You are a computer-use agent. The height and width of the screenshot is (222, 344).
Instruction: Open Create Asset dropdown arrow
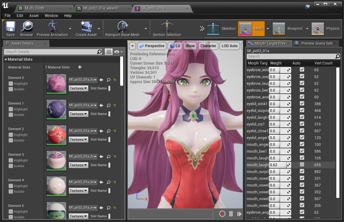click(x=99, y=29)
